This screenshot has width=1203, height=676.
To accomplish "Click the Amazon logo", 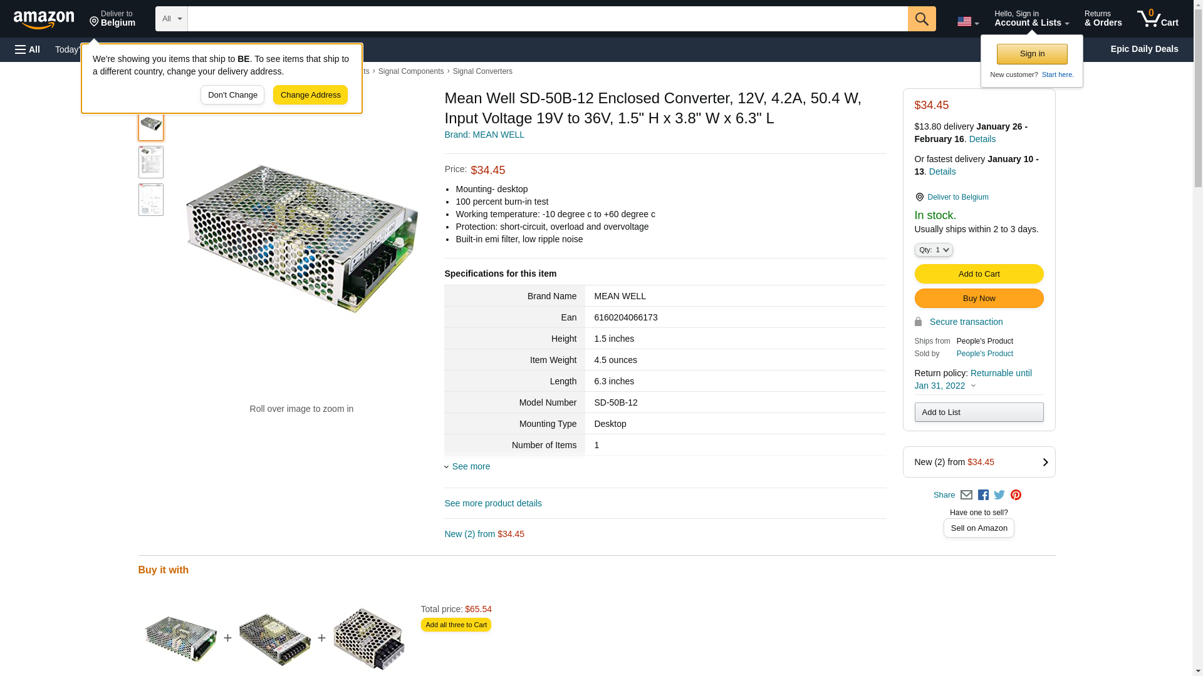I will click(x=44, y=20).
